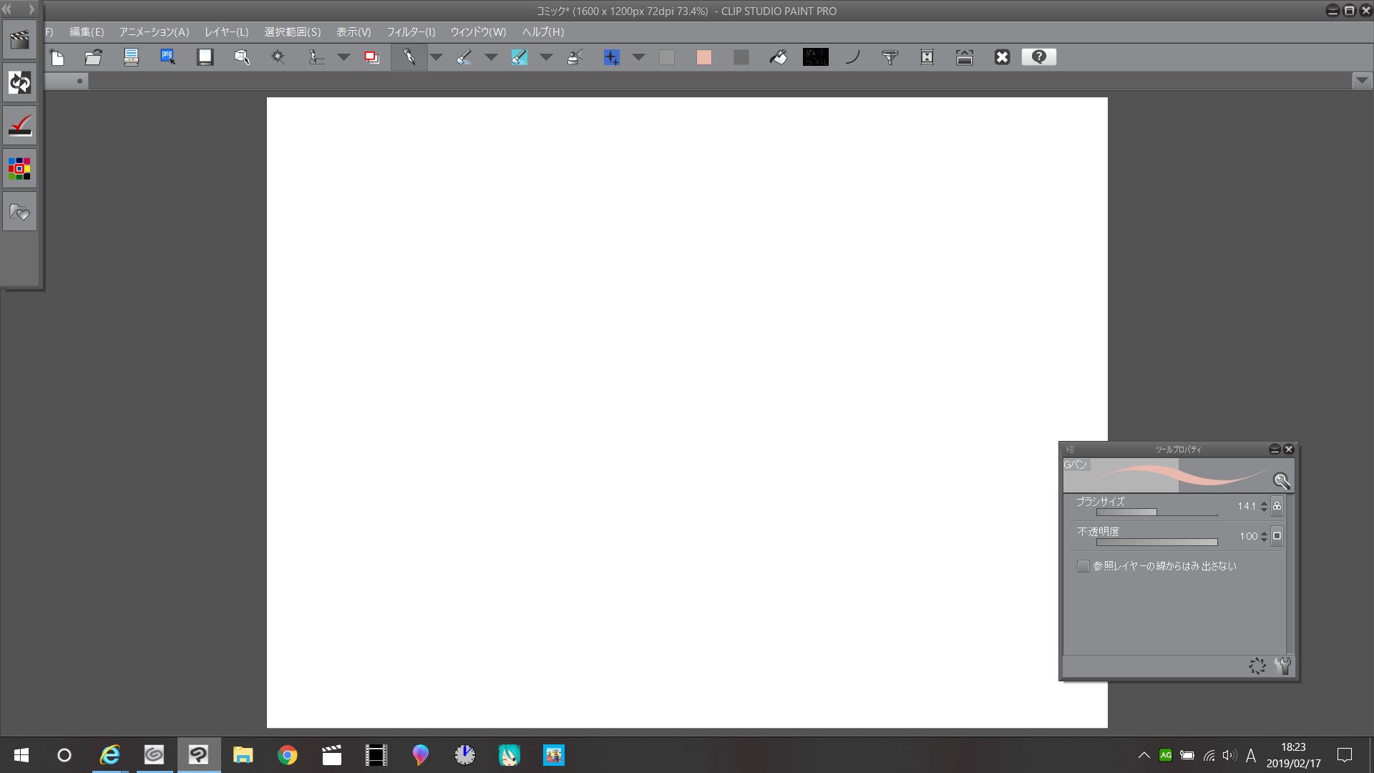Click the PNG export icon

(x=168, y=57)
